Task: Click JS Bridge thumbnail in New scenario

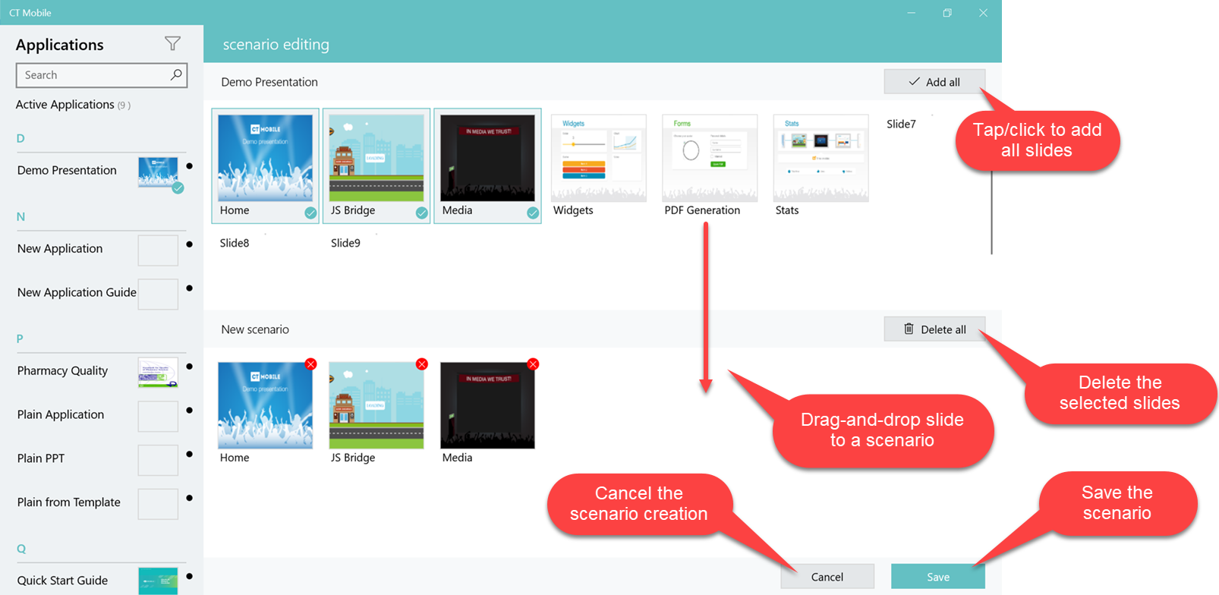Action: pyautogui.click(x=376, y=405)
